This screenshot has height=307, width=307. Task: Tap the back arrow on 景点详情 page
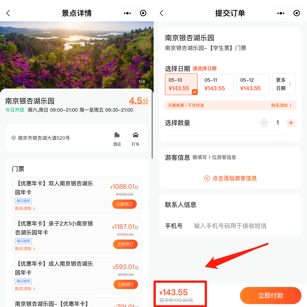[7, 13]
